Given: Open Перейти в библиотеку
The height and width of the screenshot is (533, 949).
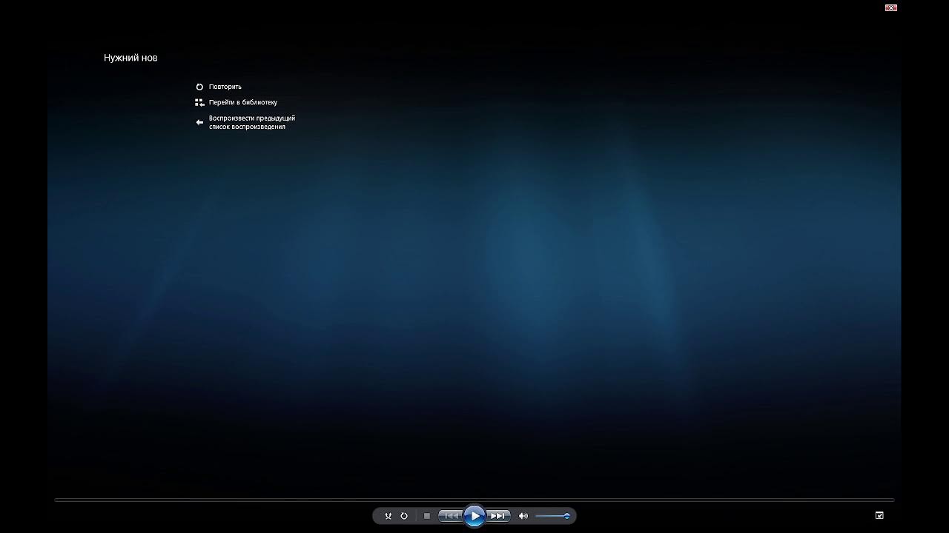Looking at the screenshot, I should [243, 102].
